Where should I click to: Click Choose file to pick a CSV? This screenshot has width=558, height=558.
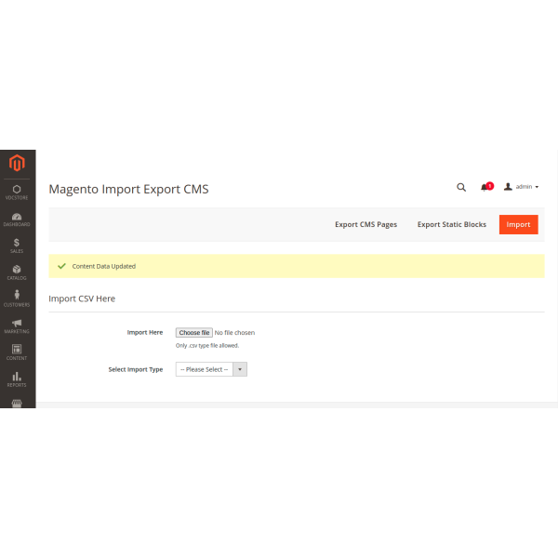[x=194, y=332]
